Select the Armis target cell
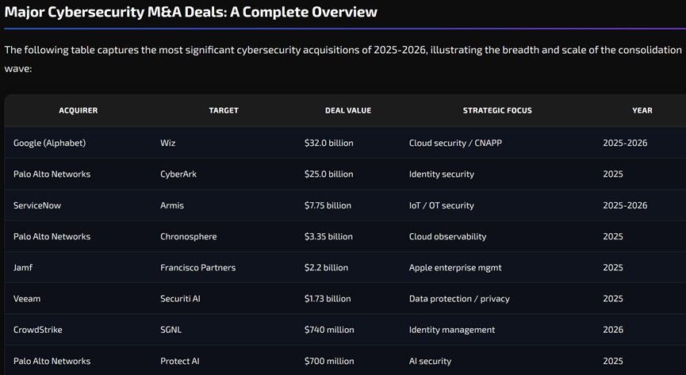This screenshot has height=375, width=686. click(x=172, y=205)
